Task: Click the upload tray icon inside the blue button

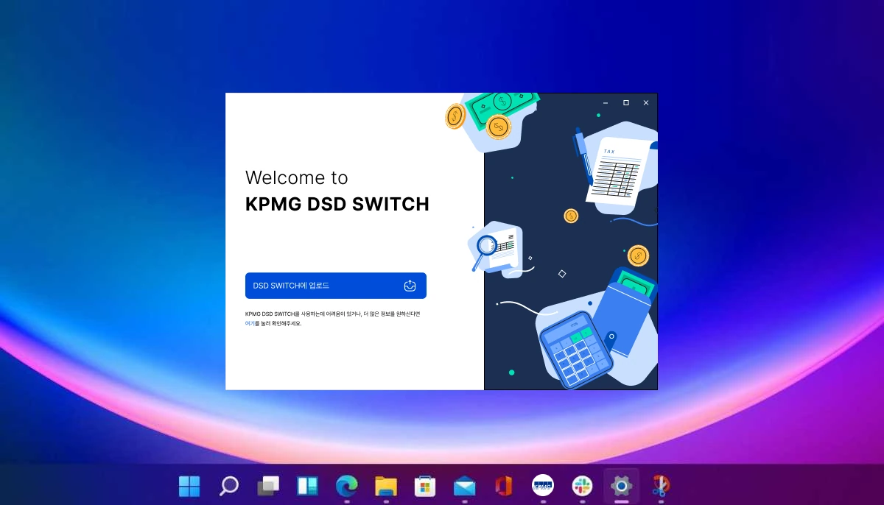Action: point(410,286)
